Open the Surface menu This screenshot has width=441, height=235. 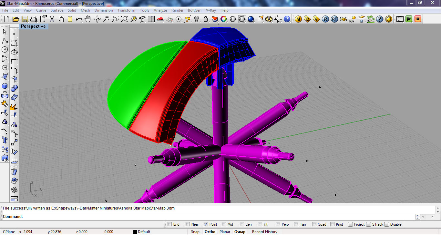pos(57,10)
